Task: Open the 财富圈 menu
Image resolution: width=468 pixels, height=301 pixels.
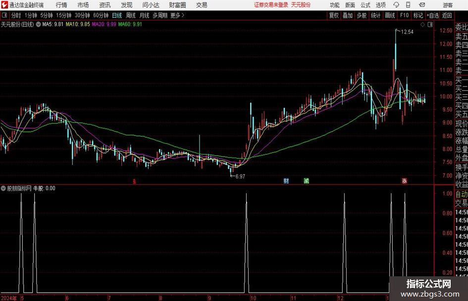Action: pos(177,5)
